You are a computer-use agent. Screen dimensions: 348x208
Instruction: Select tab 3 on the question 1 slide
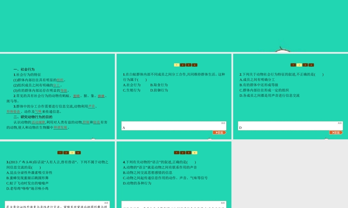189,65
